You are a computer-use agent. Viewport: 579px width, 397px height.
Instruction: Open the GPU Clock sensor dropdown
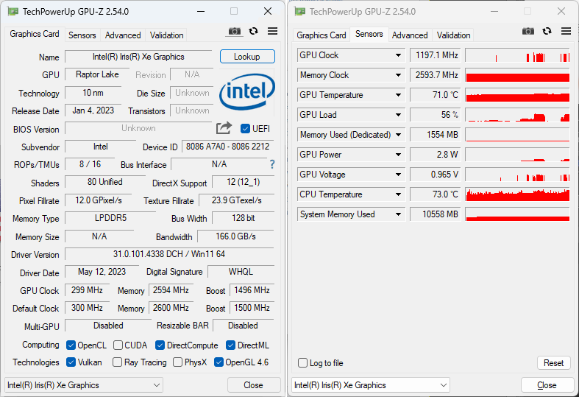[398, 55]
